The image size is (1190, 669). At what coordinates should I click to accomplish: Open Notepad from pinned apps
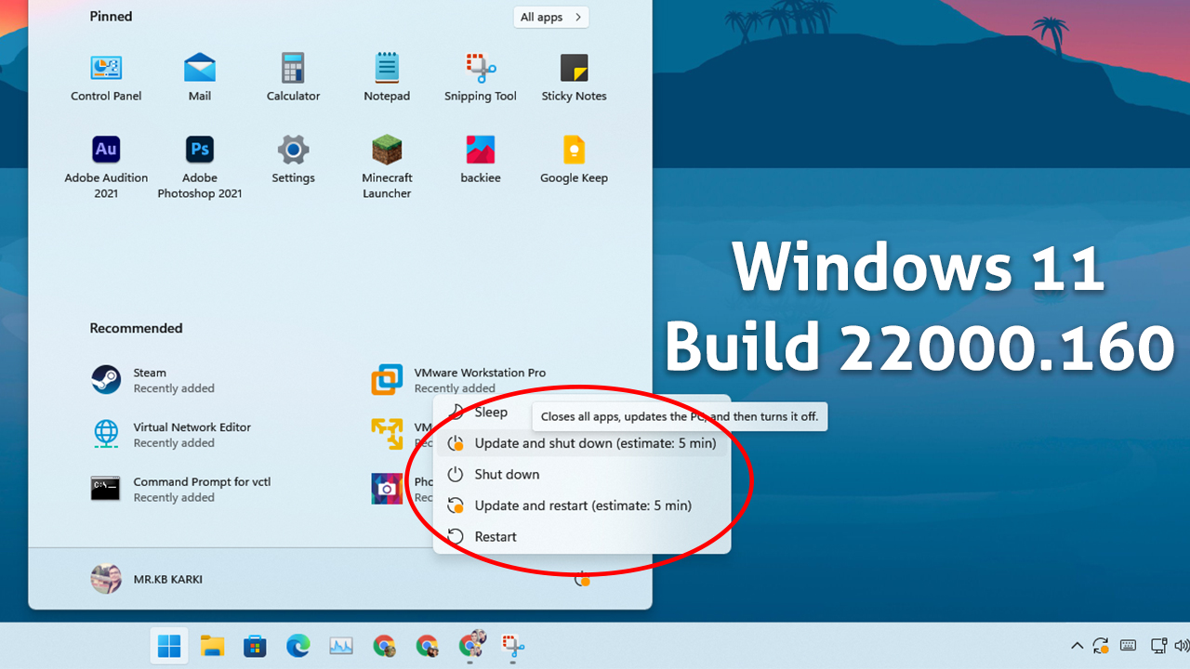(387, 77)
